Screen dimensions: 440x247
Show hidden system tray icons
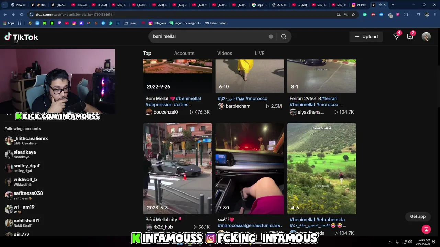pos(390,242)
